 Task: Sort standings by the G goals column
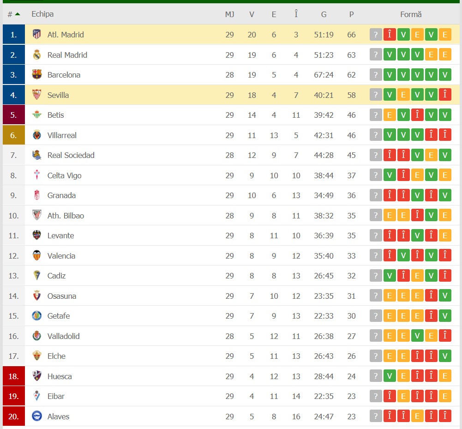[x=324, y=14]
